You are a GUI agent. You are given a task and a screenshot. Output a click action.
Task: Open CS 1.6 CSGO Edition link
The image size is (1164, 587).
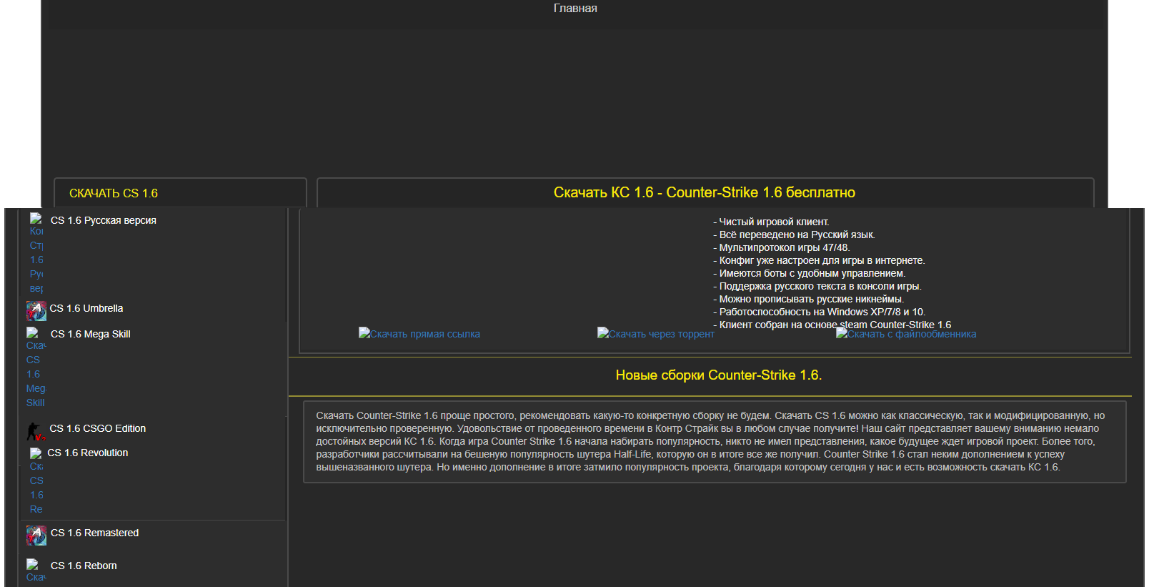[98, 428]
